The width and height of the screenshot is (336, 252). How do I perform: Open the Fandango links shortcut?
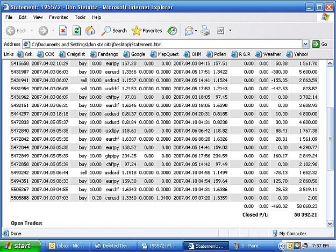click(104, 54)
